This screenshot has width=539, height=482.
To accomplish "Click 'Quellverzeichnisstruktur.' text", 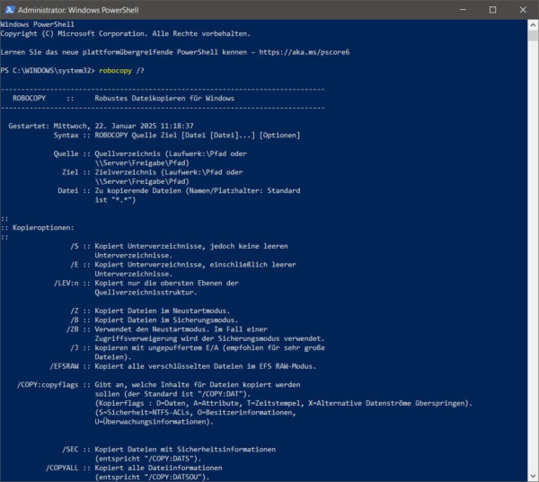I will click(x=146, y=293).
